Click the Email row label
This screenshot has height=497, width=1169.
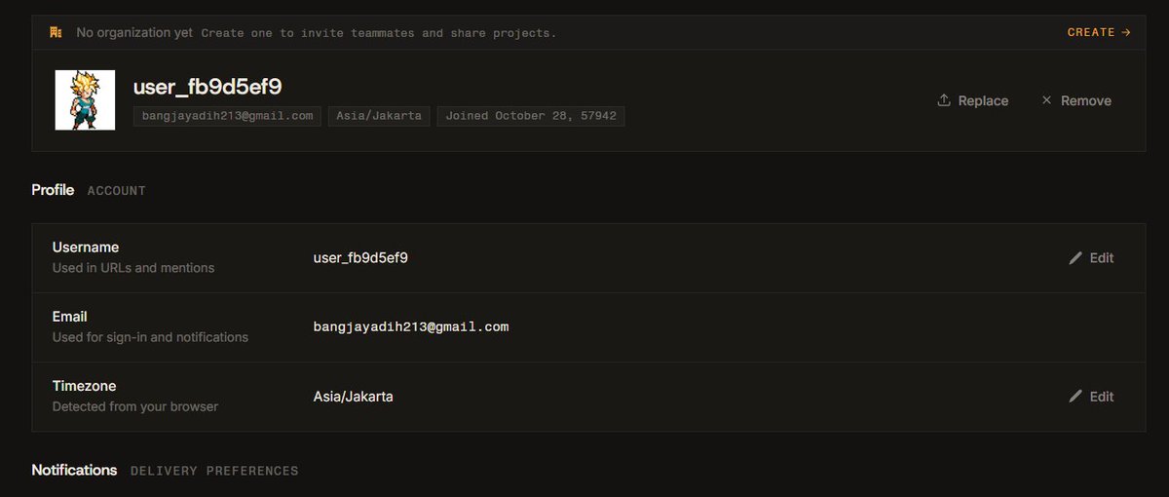pos(70,317)
